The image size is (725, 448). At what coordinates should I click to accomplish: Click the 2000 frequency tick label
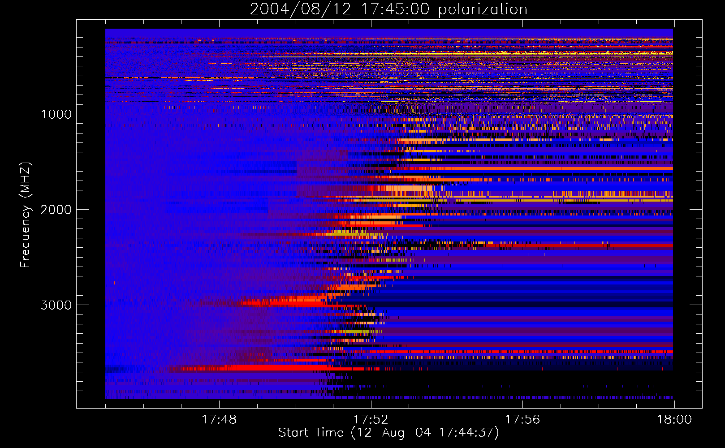pos(56,210)
